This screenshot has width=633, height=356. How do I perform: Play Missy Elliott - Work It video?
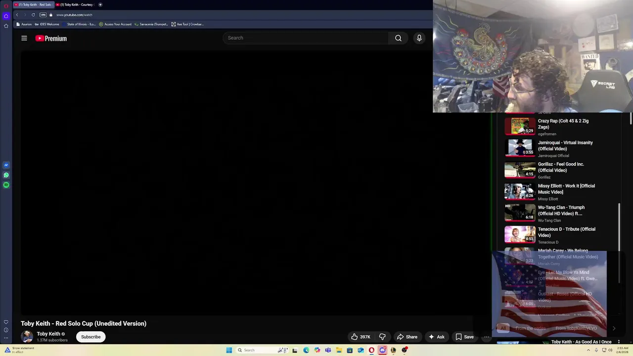pos(554,192)
